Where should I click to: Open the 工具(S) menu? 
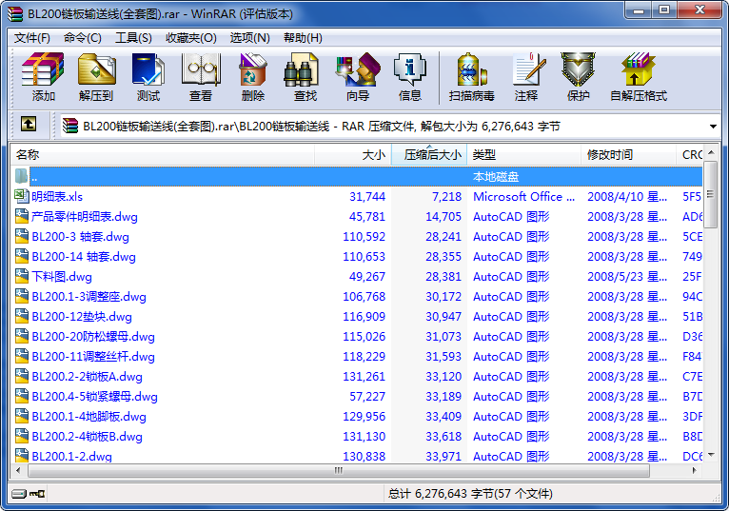coord(133,38)
